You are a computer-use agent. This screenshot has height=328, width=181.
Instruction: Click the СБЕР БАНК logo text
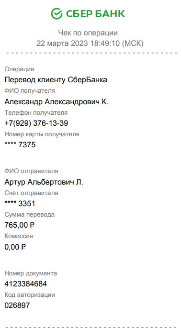[x=96, y=14]
